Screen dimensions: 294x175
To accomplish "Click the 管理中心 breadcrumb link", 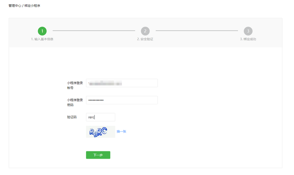I will (x=15, y=6).
